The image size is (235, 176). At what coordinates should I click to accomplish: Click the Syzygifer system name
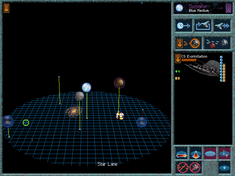point(198,7)
